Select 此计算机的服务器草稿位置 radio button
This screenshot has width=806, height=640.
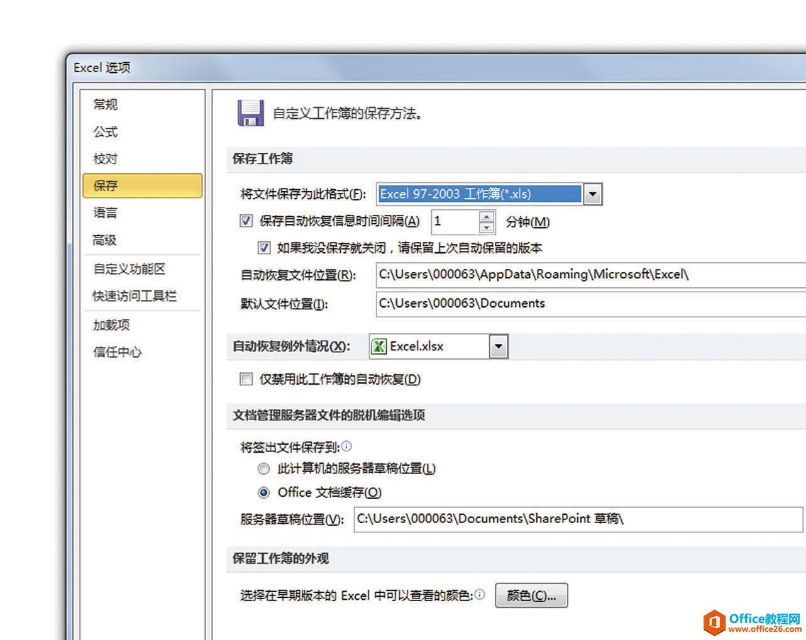point(264,468)
